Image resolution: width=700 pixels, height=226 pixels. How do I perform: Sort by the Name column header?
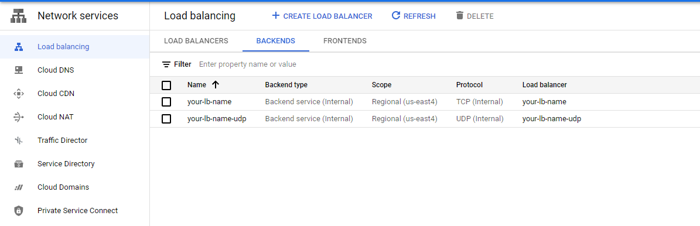197,85
